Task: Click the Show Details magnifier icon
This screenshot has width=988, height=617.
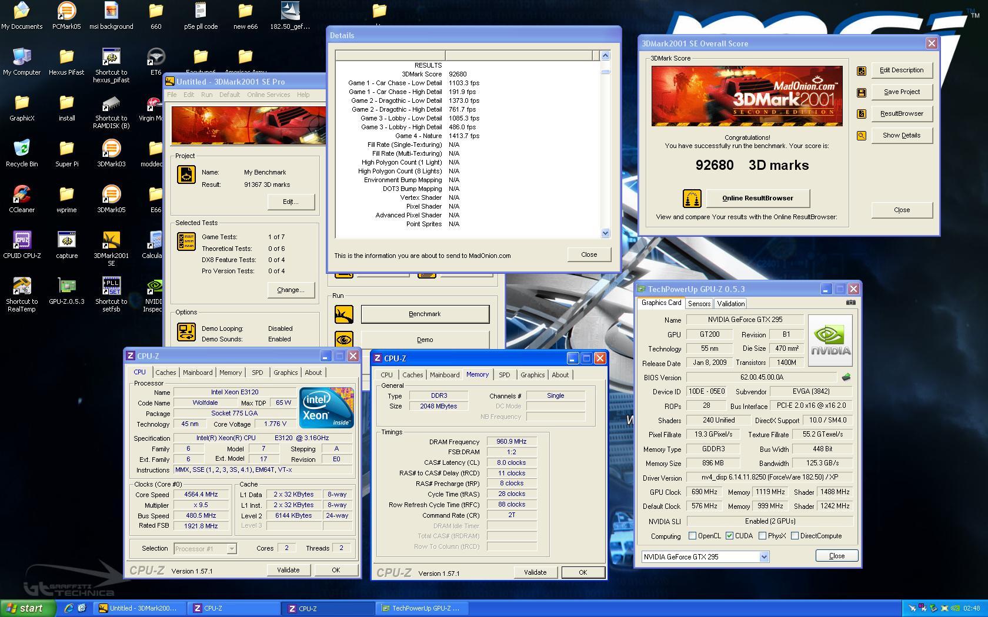Action: click(x=862, y=136)
